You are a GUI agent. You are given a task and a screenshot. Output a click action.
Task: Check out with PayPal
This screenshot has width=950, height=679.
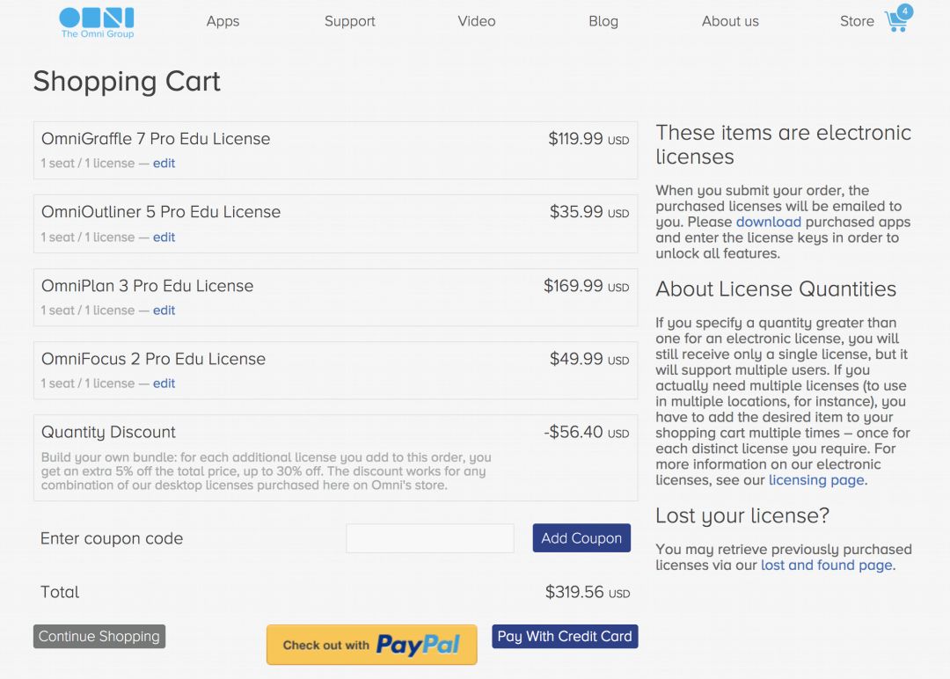(371, 645)
